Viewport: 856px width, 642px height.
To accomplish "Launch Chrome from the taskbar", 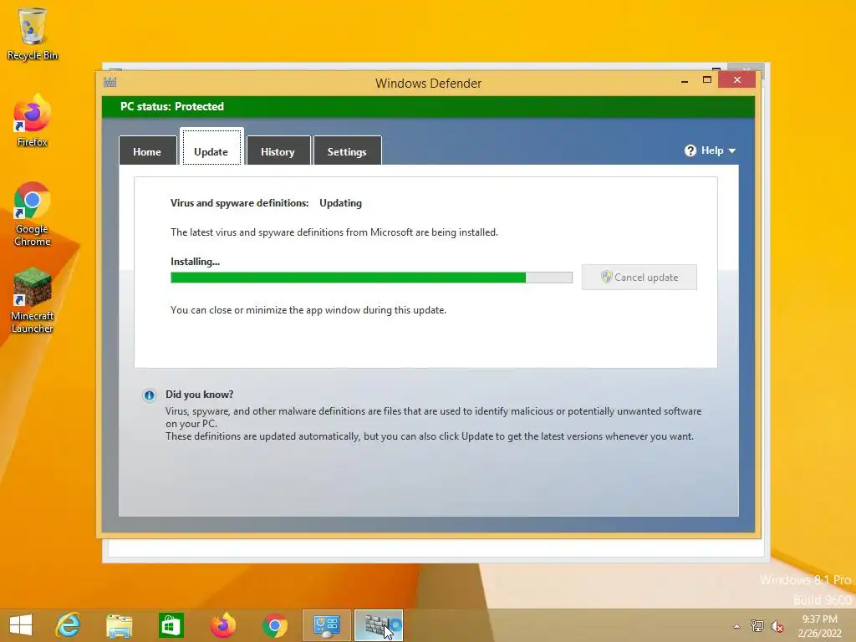I will [x=274, y=625].
